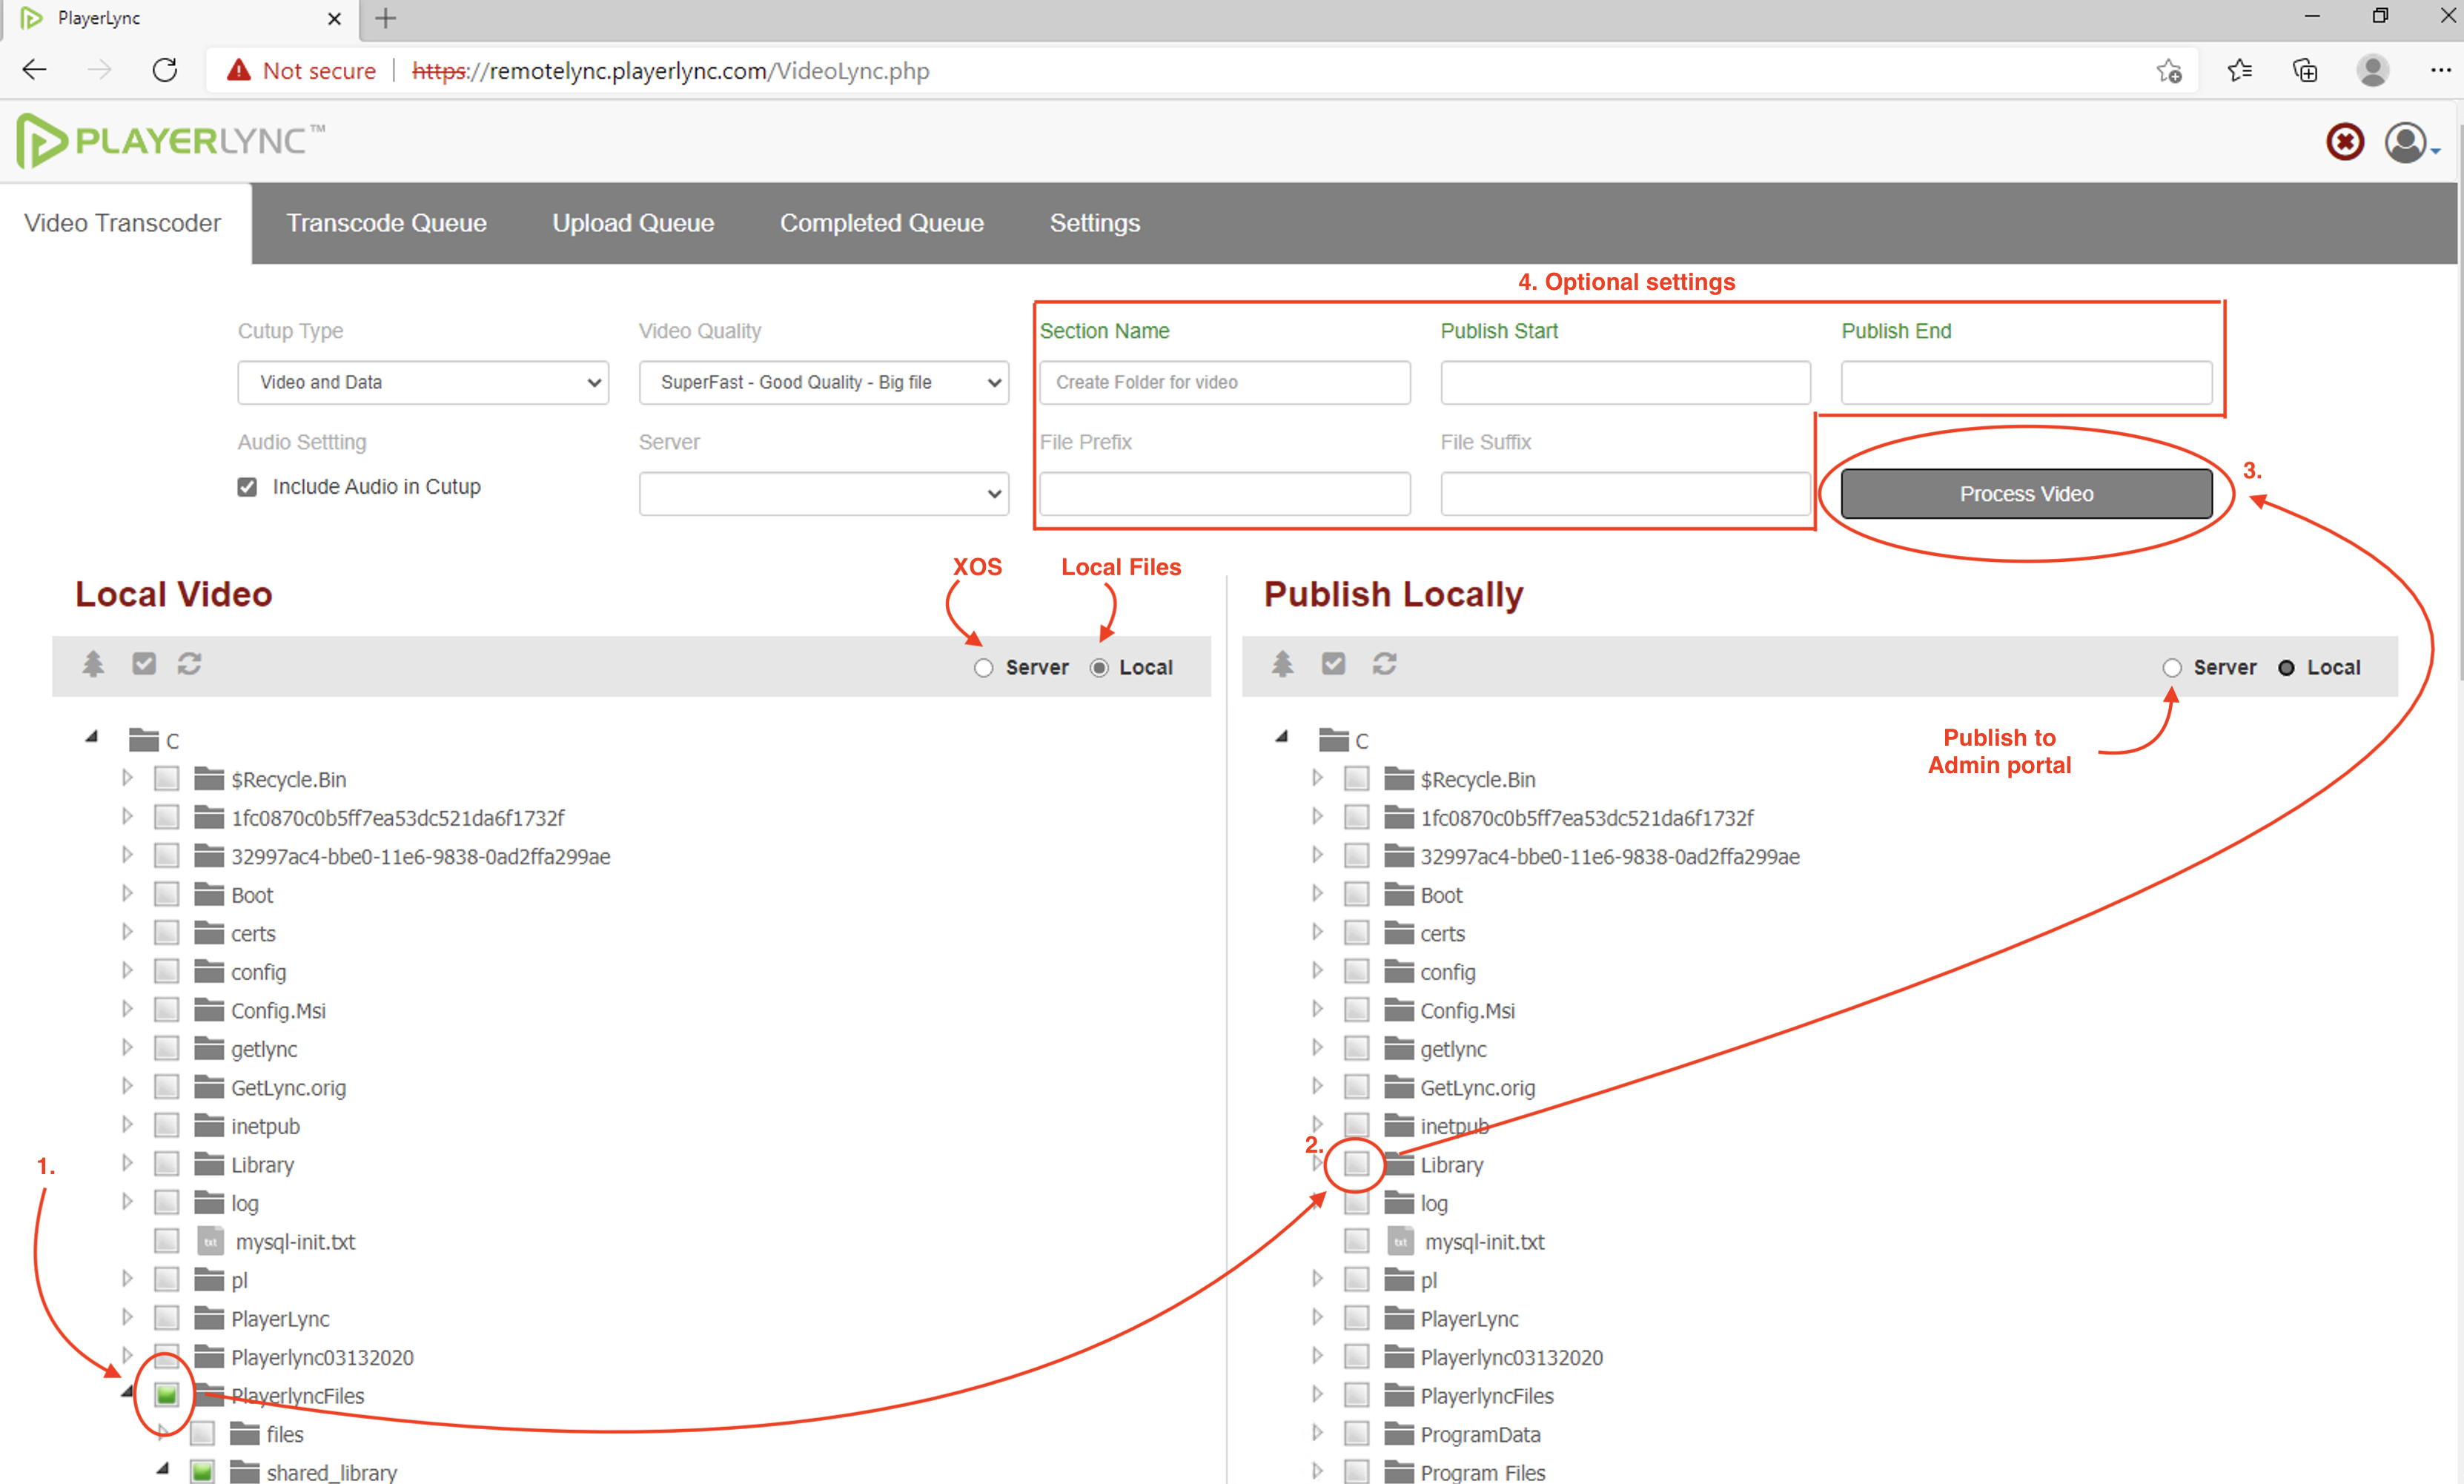Screen dimensions: 2464x1484
Task: Check the PlayerlyncFiles box in Local Video
Action: point(167,1394)
